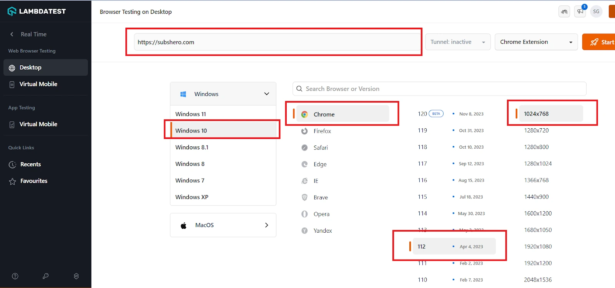Select the 1920x1080 resolution

(538, 247)
